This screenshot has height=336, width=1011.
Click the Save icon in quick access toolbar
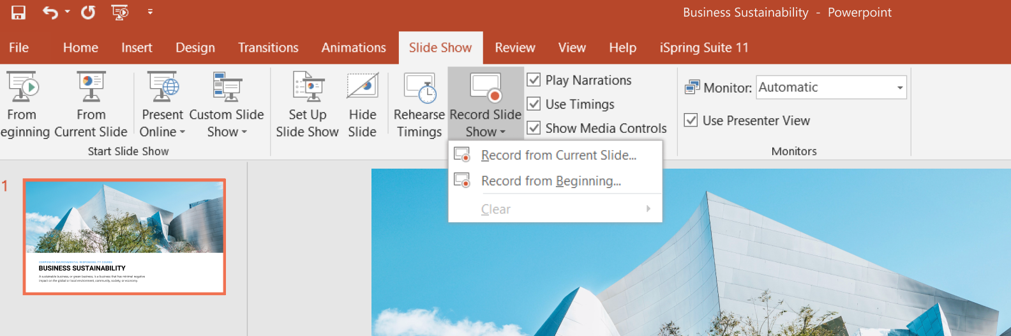tap(19, 12)
